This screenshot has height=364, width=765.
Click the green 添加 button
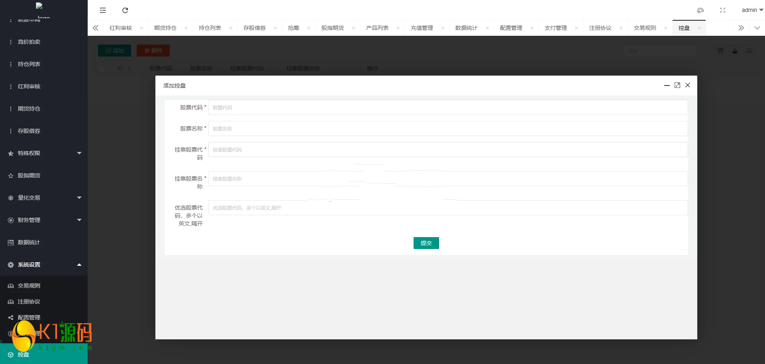[x=115, y=51]
